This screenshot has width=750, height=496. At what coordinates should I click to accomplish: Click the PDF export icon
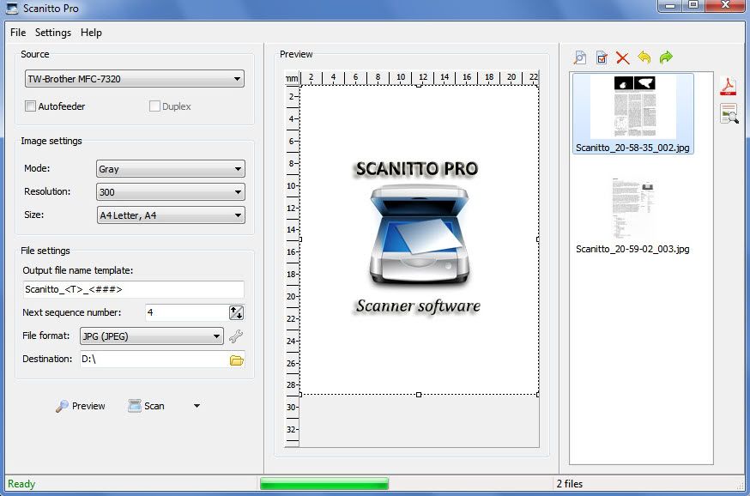pos(729,86)
